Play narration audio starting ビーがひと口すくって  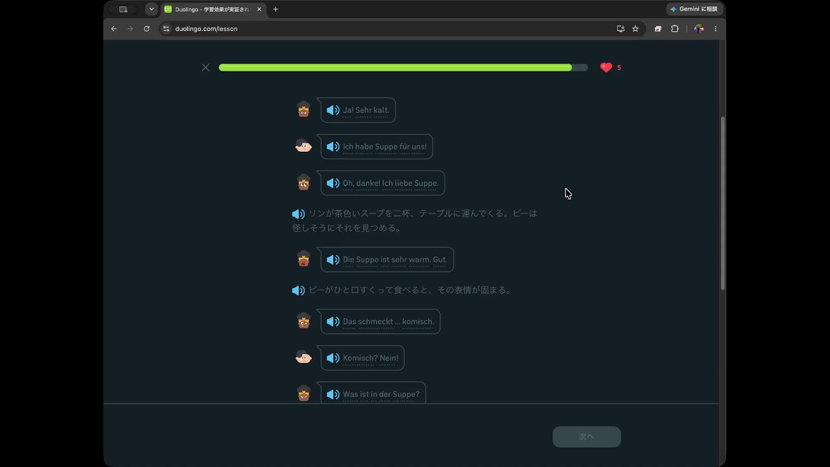298,290
